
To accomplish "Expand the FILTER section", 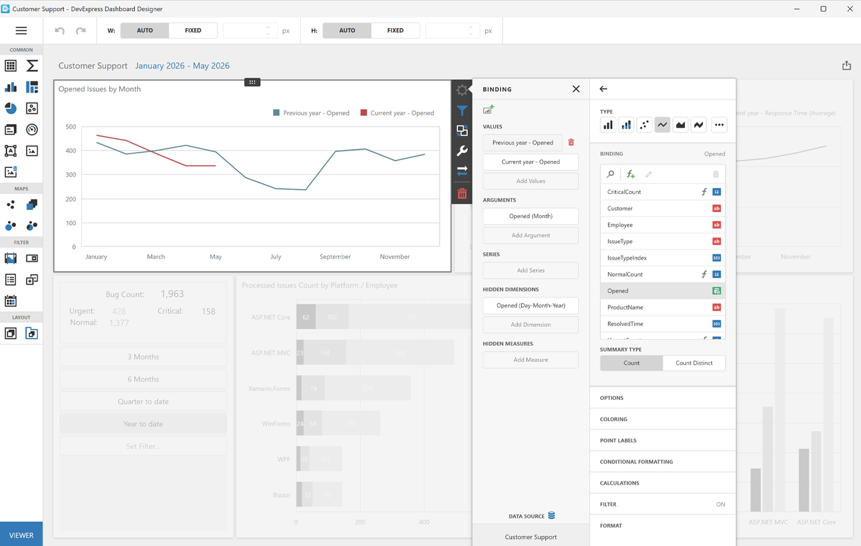I will click(662, 504).
